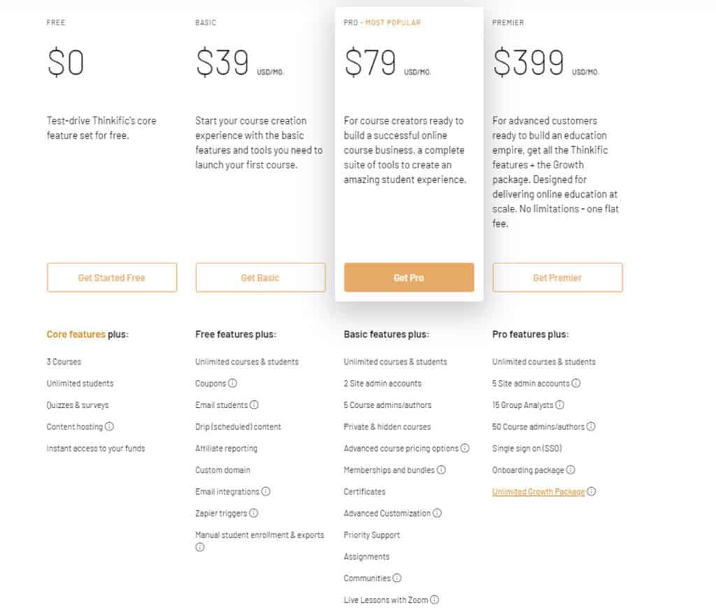Choose the Get Basic plan button
Viewport: 716px width, 614px height.
[260, 277]
